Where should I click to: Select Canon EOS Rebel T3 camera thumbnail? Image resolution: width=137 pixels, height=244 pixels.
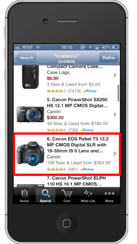click(30, 153)
